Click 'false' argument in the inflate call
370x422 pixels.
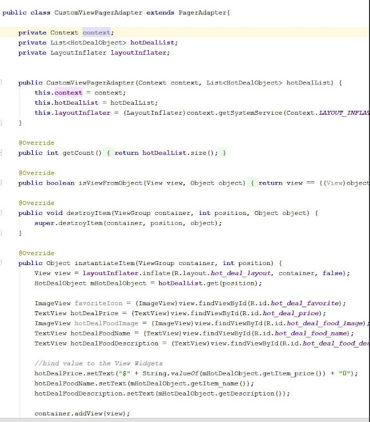tap(332, 273)
